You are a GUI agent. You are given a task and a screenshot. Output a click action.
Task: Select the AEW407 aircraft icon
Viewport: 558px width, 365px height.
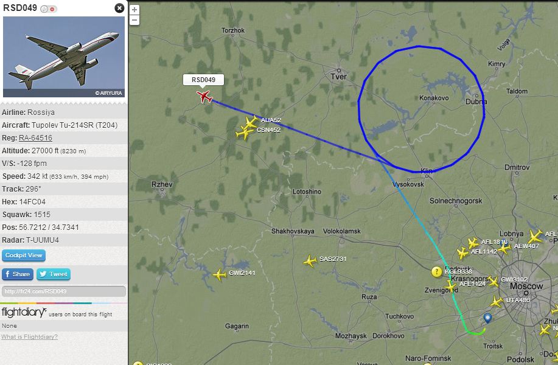tap(504, 248)
